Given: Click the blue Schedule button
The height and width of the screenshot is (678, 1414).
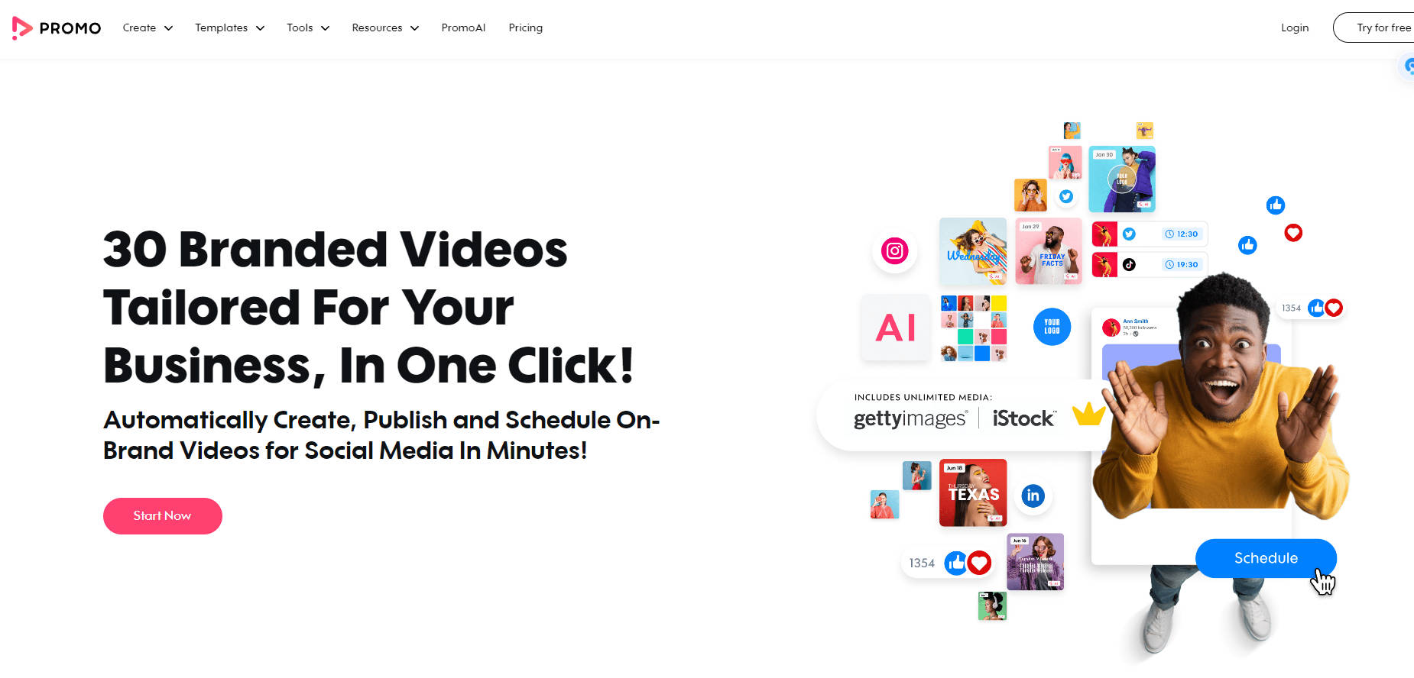Looking at the screenshot, I should (x=1266, y=558).
